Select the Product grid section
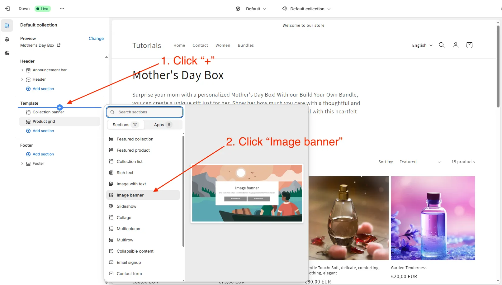The width and height of the screenshot is (502, 285). tap(44, 121)
